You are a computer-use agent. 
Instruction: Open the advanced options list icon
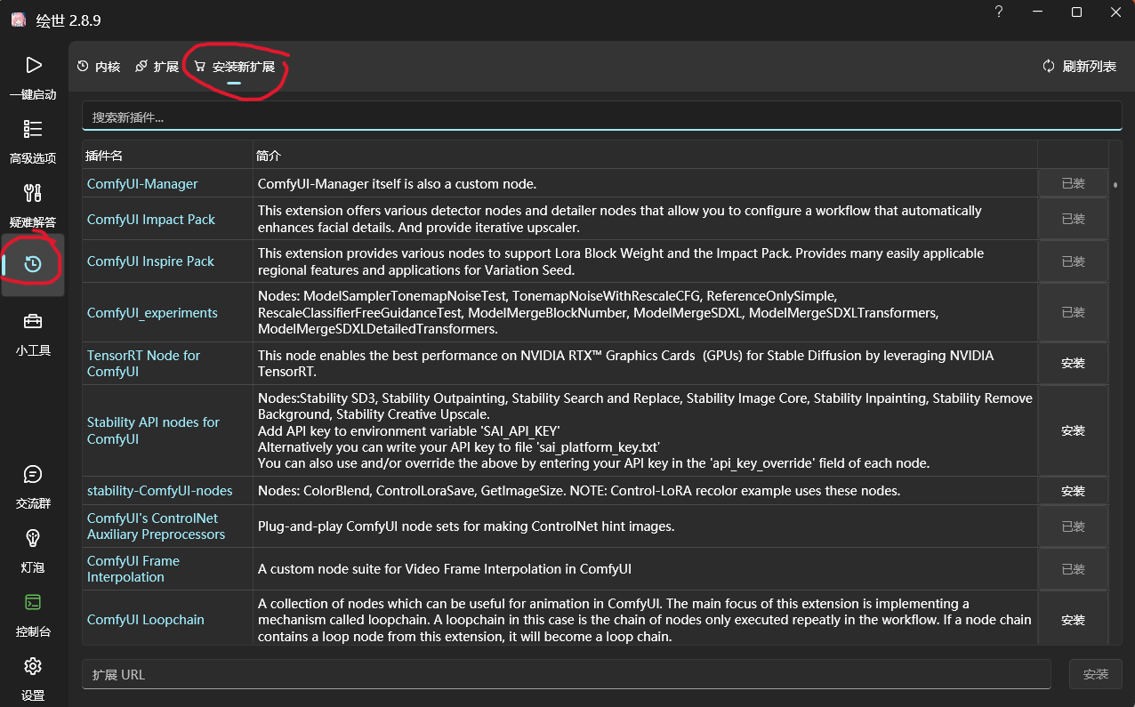tap(33, 129)
